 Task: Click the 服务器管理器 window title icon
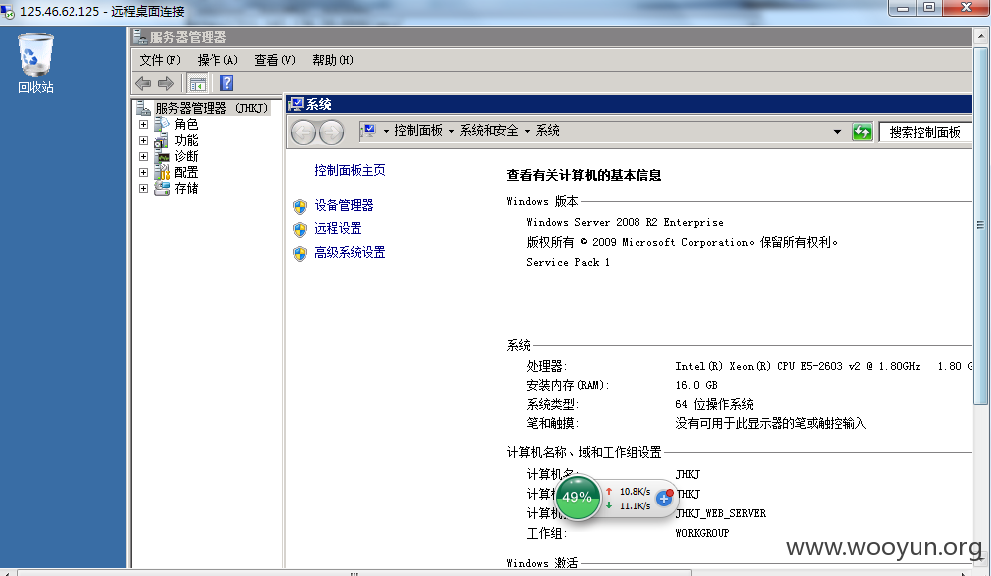click(x=140, y=37)
